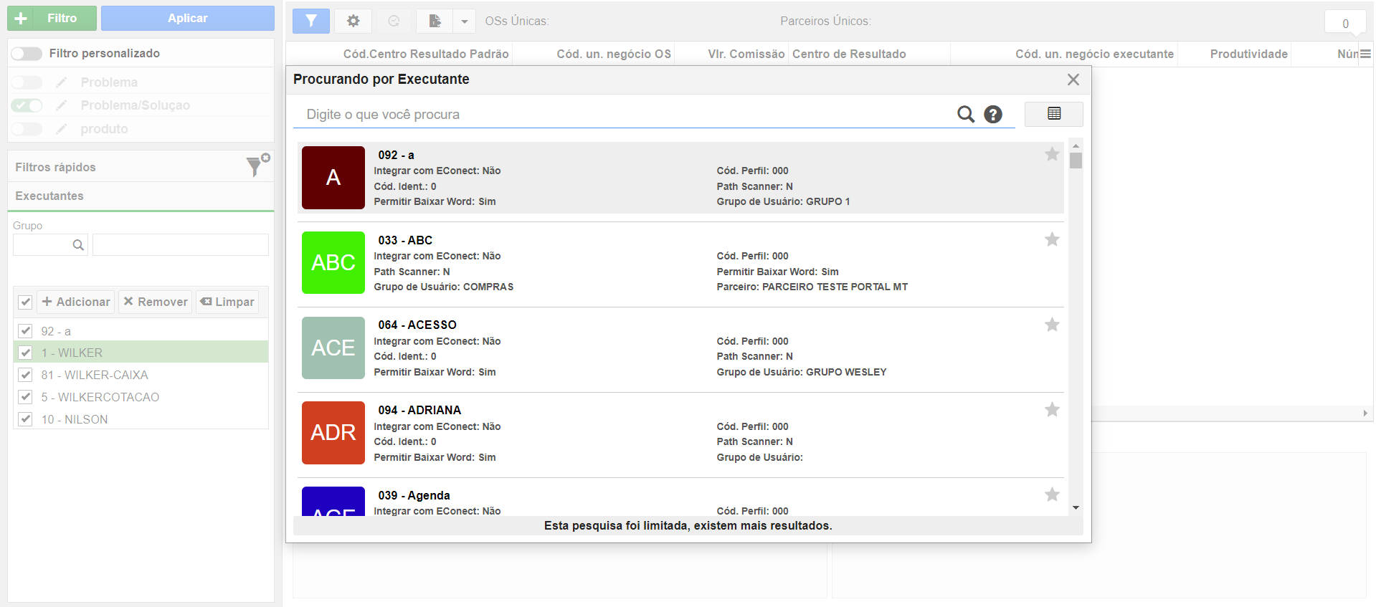1376x607 pixels.
Task: Open the Executantes tab
Action: [49, 196]
